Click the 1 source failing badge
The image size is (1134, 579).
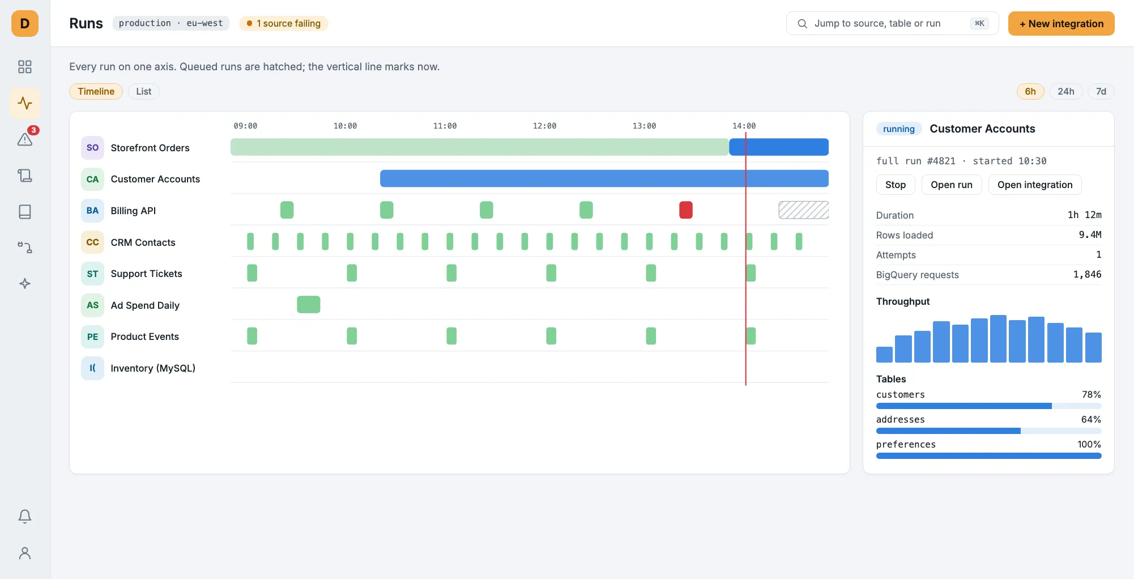pyautogui.click(x=284, y=23)
